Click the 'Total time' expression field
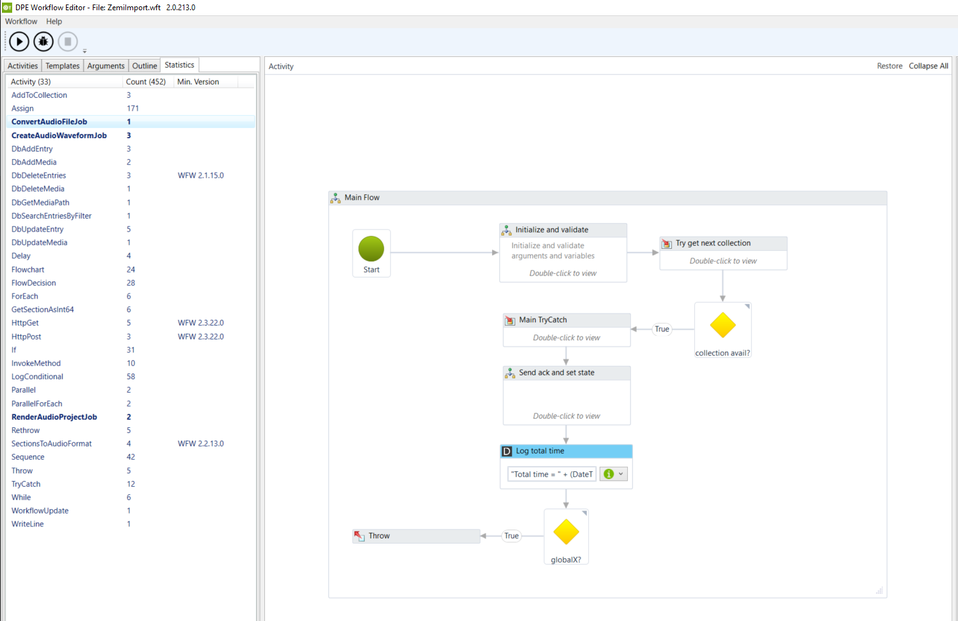The image size is (958, 621). [x=552, y=474]
